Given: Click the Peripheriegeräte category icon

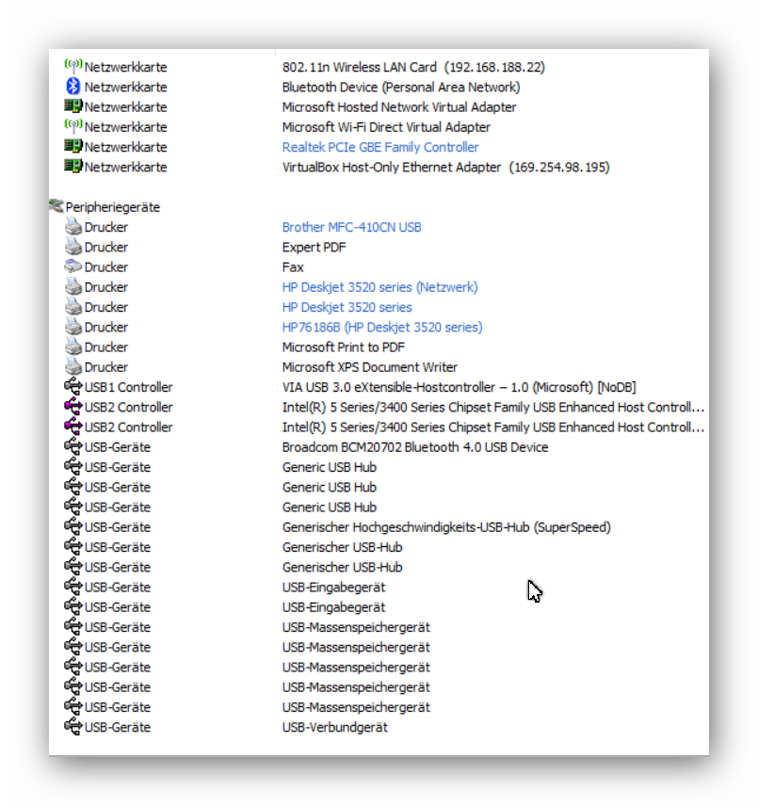Looking at the screenshot, I should tap(56, 206).
